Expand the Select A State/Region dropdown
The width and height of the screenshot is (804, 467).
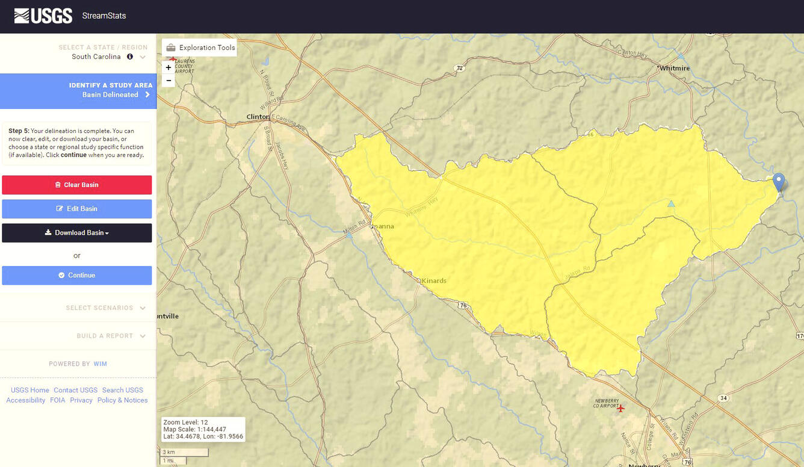[143, 57]
